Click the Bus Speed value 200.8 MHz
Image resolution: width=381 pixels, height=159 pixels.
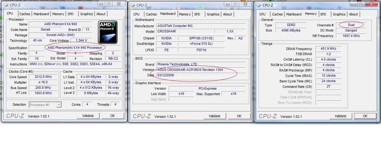pos(43,88)
